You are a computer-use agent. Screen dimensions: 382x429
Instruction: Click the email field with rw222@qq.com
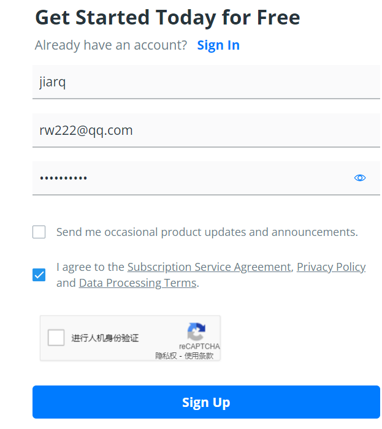click(206, 130)
